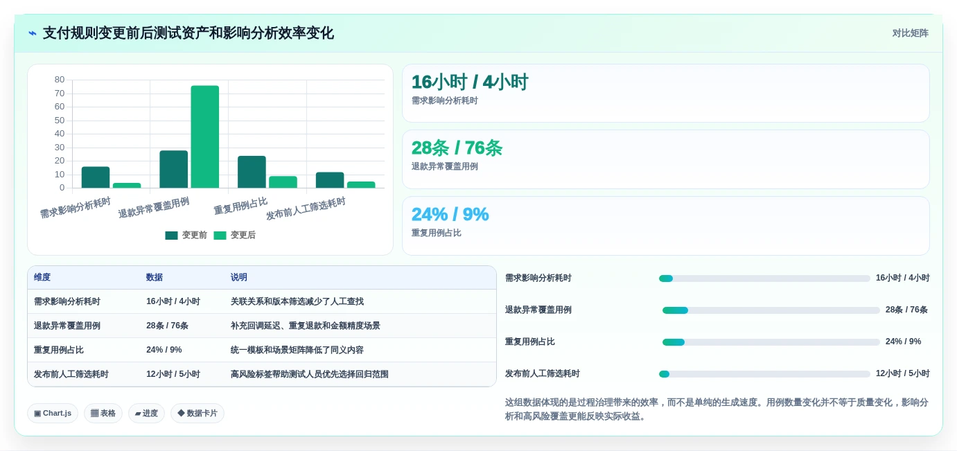Click progress value 28条 / 76条 at right
The height and width of the screenshot is (451, 957).
coord(906,310)
